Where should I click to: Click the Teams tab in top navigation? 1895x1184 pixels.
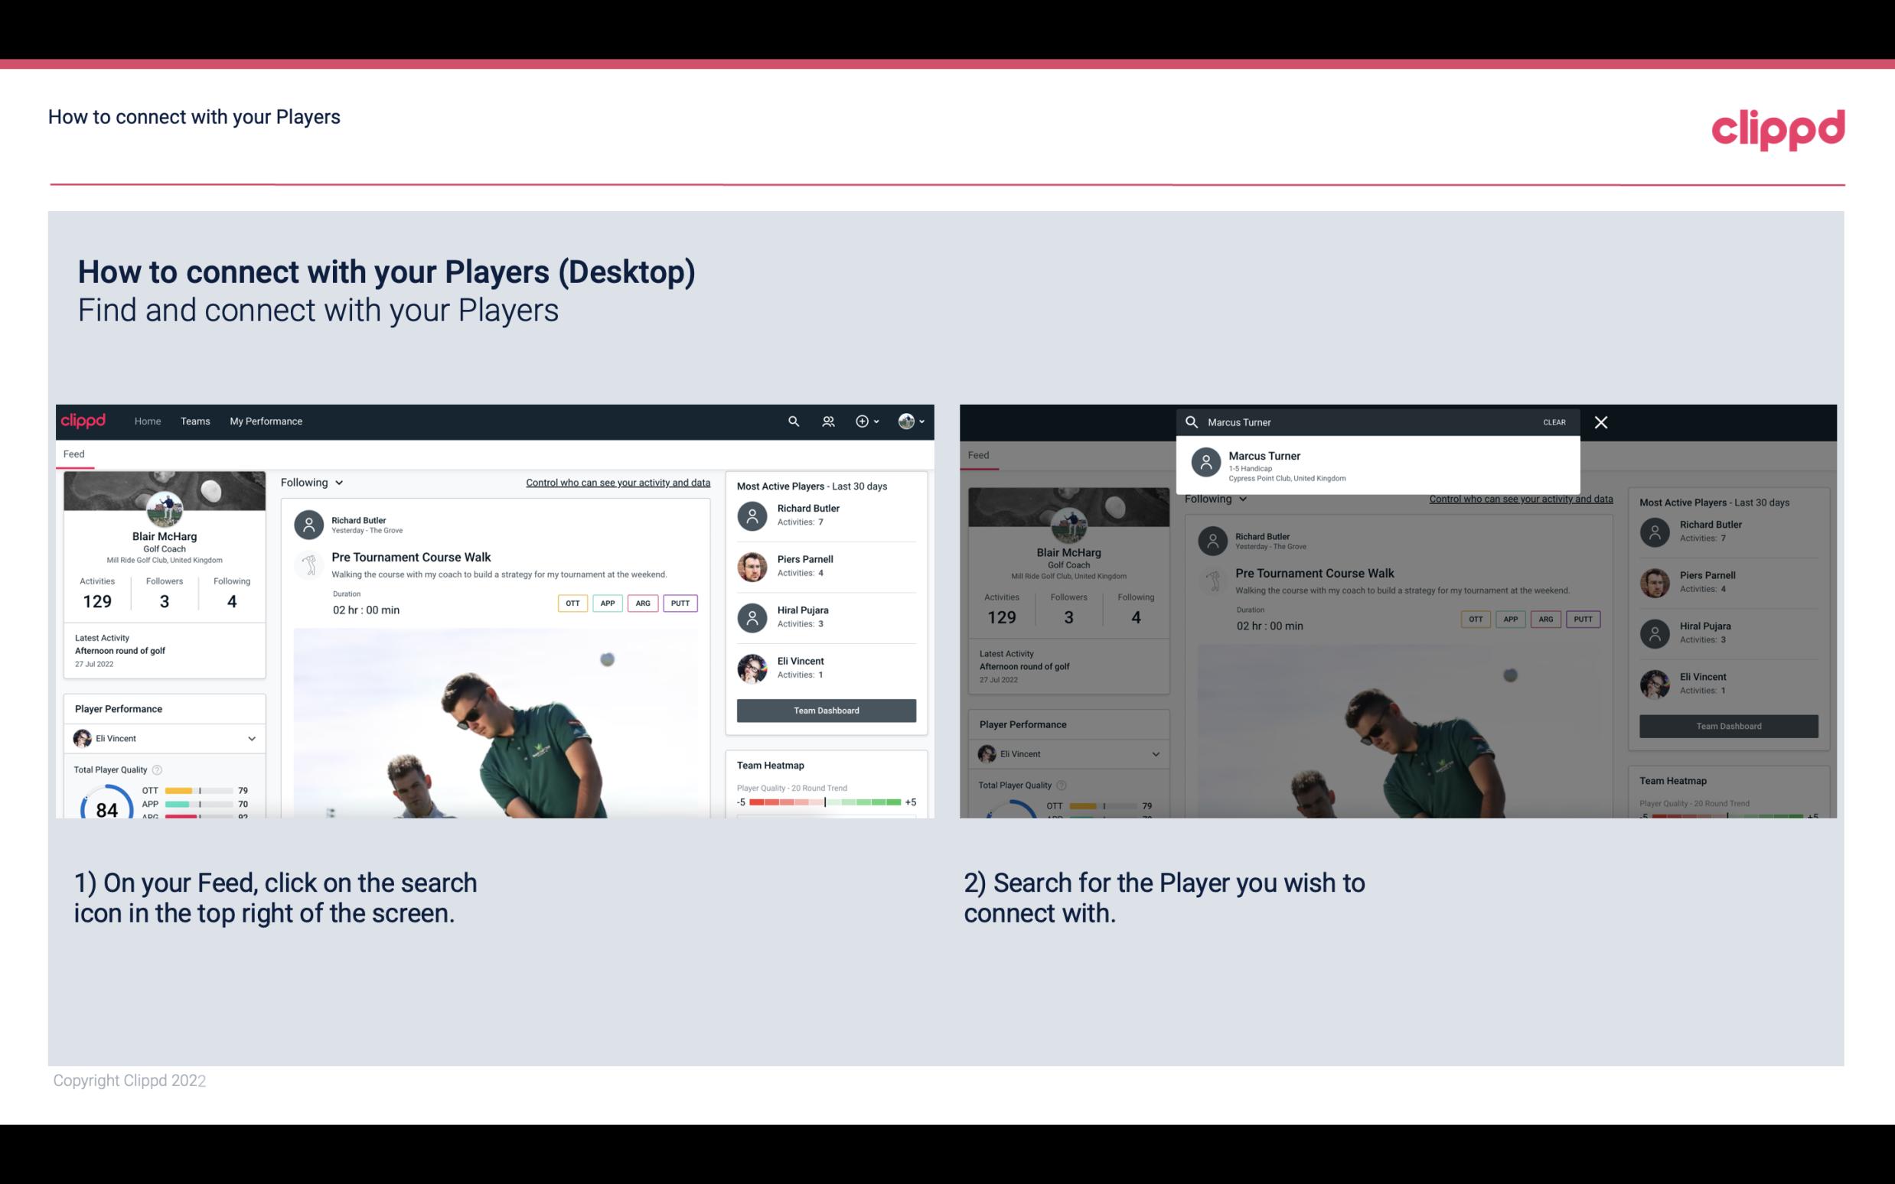coord(197,420)
